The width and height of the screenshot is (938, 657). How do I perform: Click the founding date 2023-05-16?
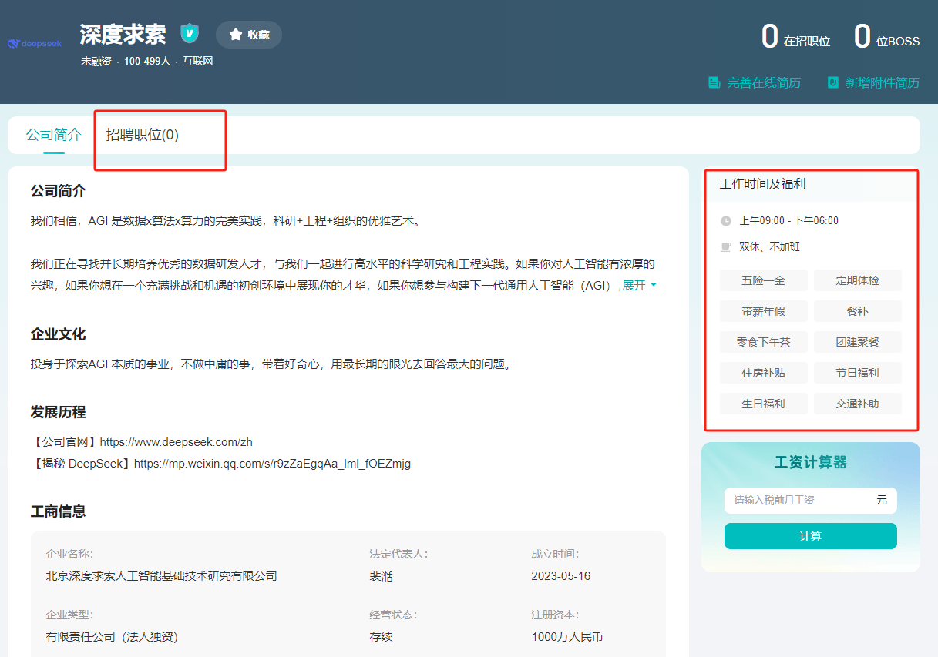pos(561,576)
